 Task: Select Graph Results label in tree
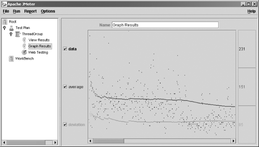click(40, 46)
